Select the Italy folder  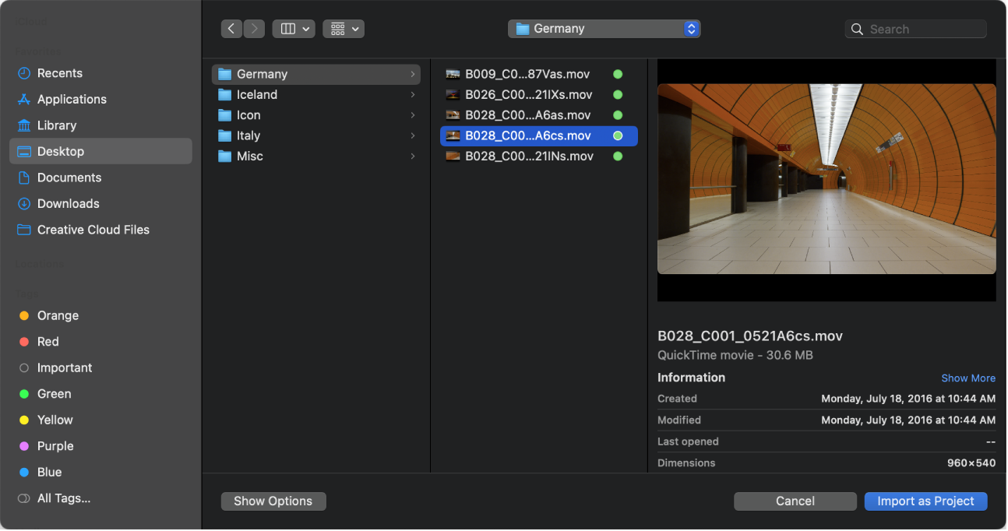[249, 135]
